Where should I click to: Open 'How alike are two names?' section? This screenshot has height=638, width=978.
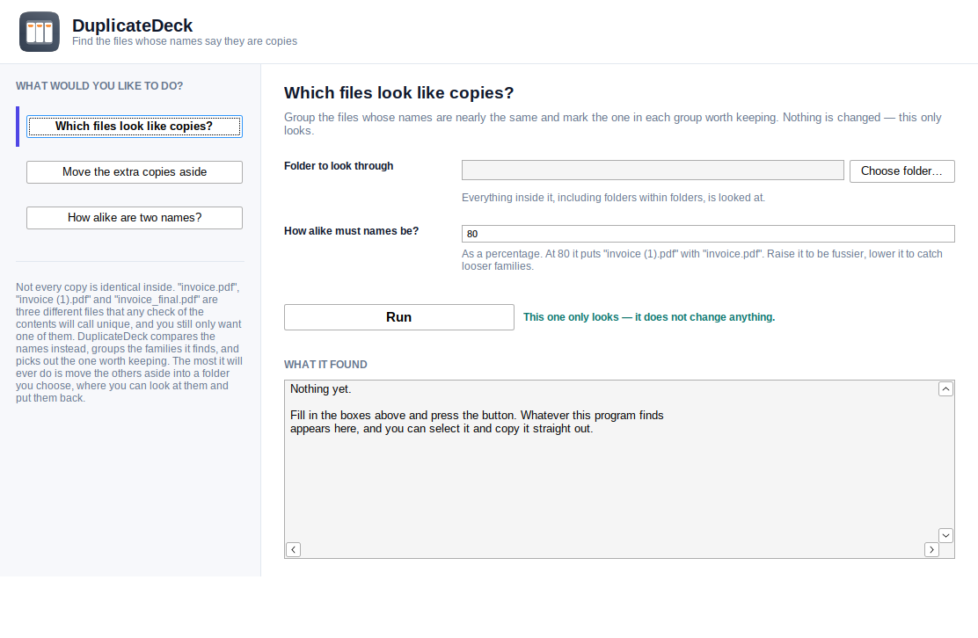coord(134,217)
